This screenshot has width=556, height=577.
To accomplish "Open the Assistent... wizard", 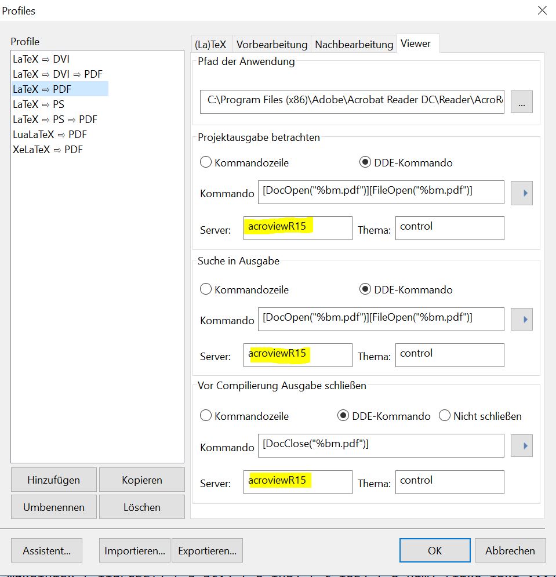I will (x=46, y=550).
